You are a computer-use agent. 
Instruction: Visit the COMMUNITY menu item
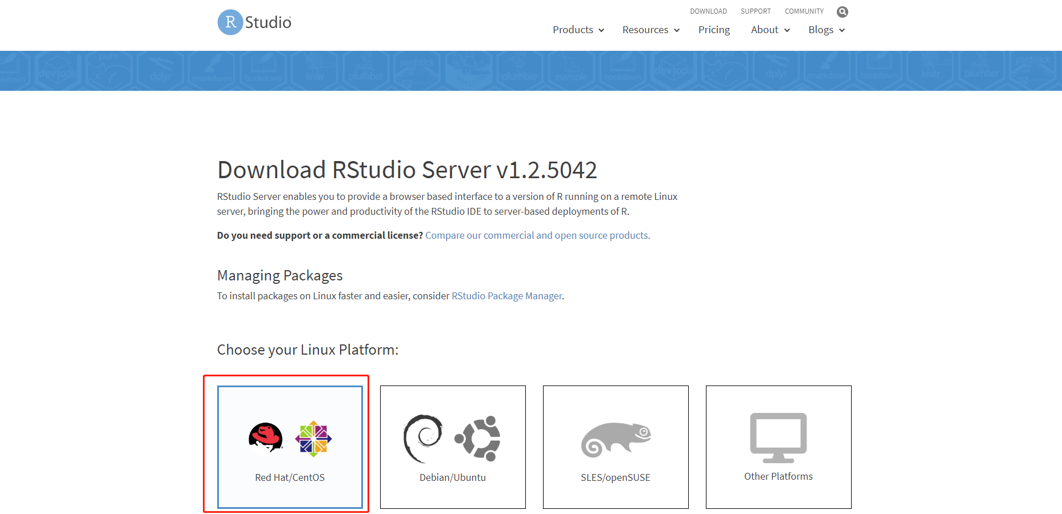coord(804,11)
